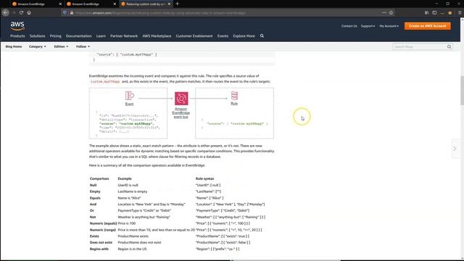The height and width of the screenshot is (261, 464).
Task: Click the Event icon in the diagram
Action: [130, 96]
